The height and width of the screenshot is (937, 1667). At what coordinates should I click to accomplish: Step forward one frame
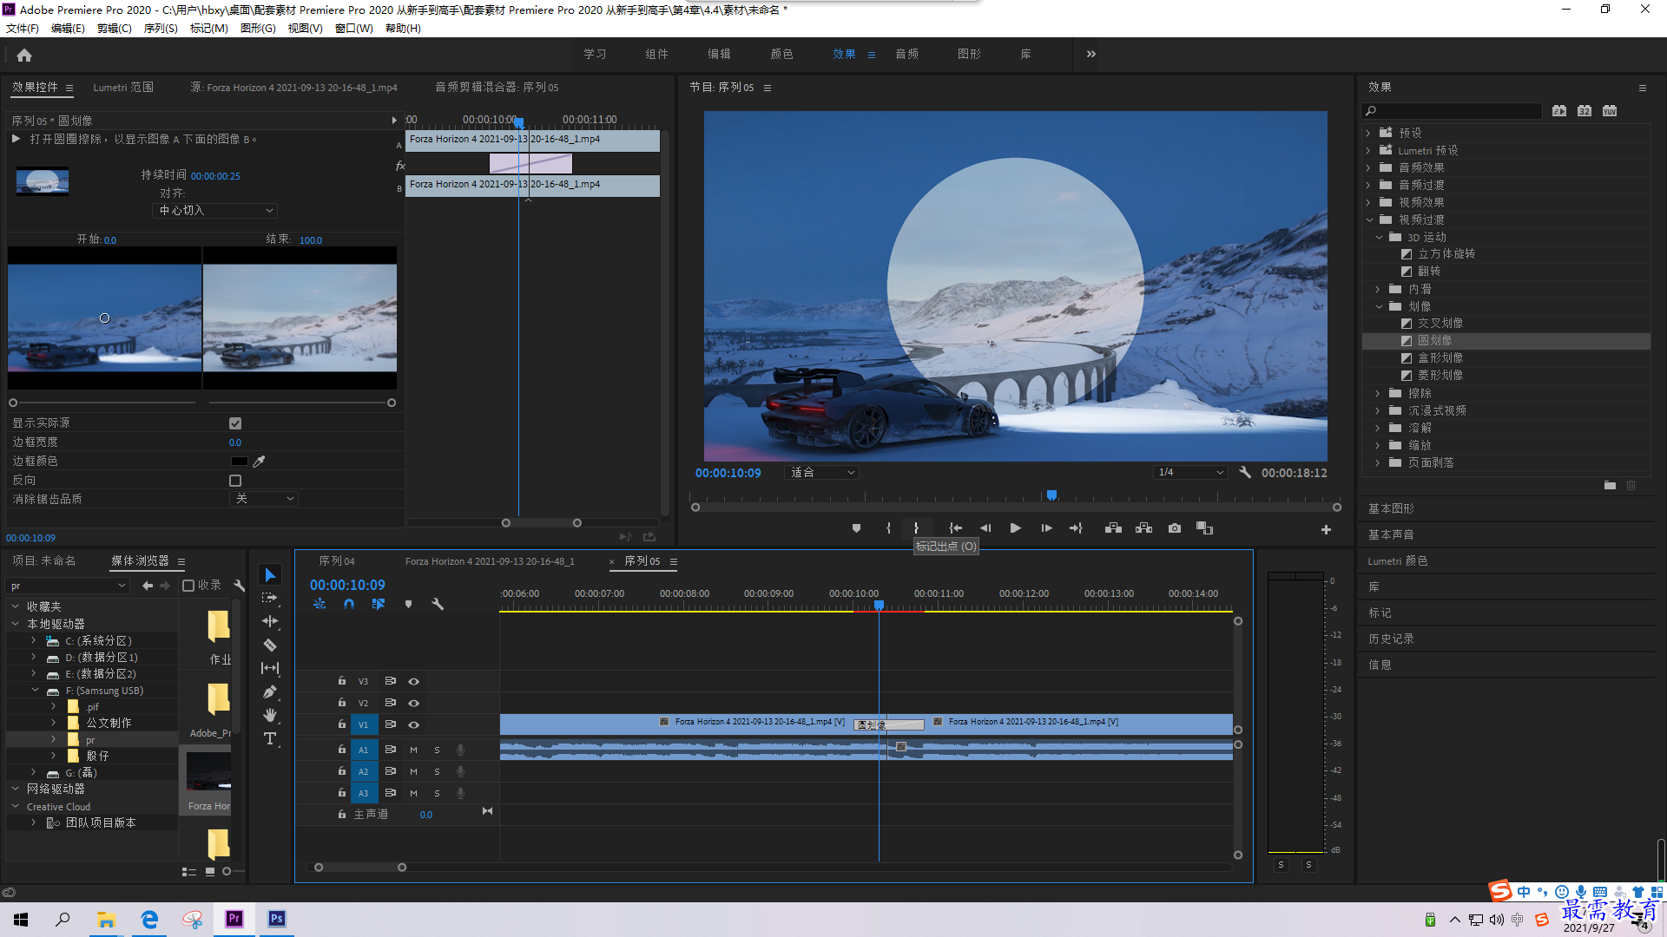[x=1046, y=528]
